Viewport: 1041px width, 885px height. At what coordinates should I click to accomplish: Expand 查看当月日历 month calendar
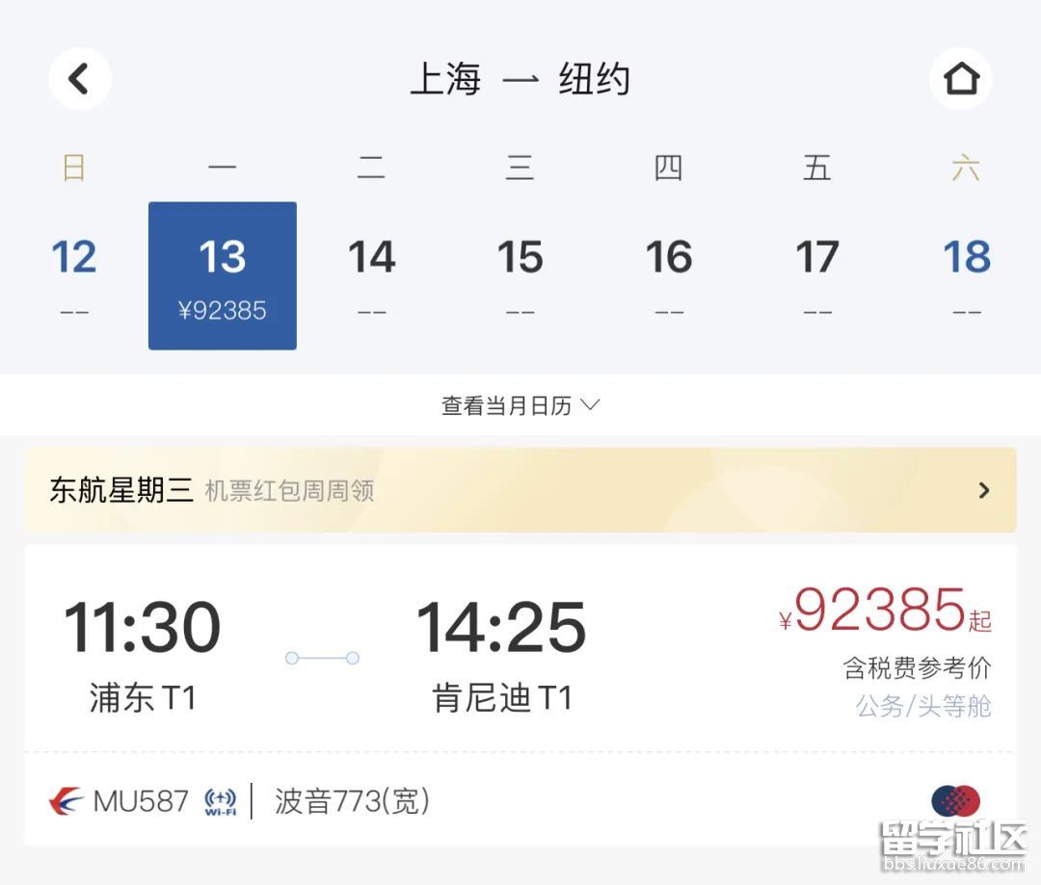pyautogui.click(x=520, y=405)
